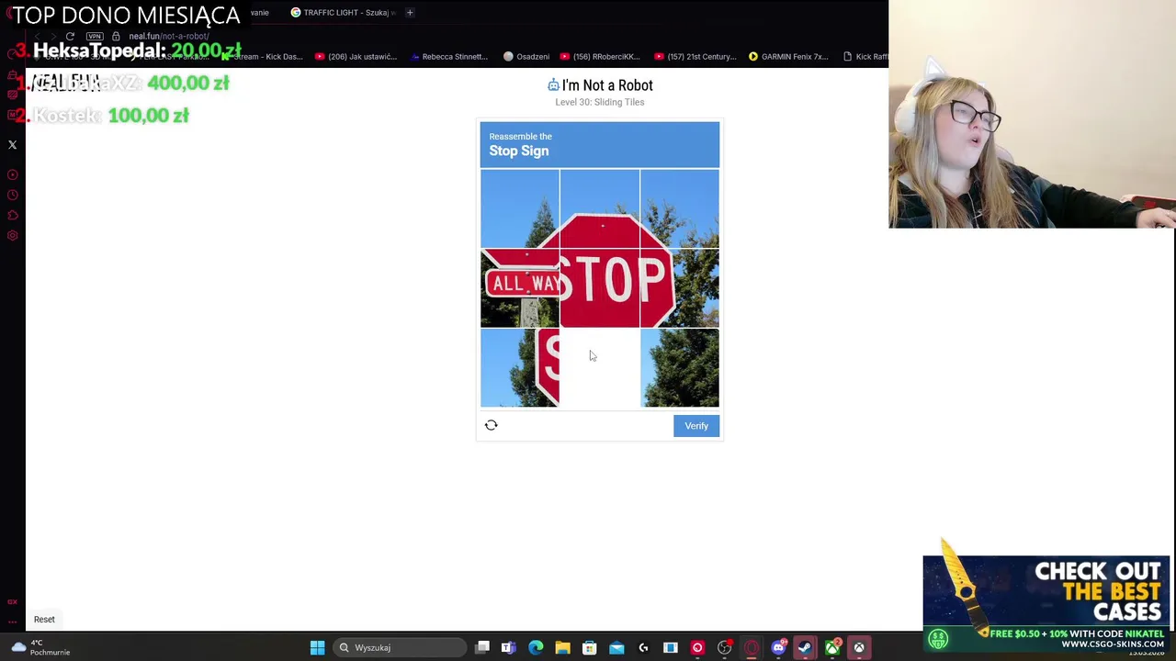The width and height of the screenshot is (1176, 661).
Task: Open Microsoft Teams from the taskbar
Action: (x=508, y=648)
